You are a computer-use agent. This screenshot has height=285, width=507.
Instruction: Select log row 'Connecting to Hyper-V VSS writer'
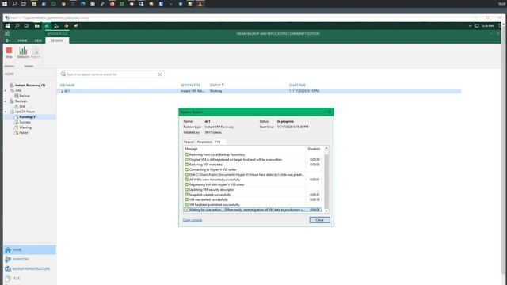click(253, 169)
